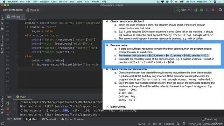Click the red Stop icon in the Run panel
The height and width of the screenshot is (126, 224).
pyautogui.click(x=8, y=109)
